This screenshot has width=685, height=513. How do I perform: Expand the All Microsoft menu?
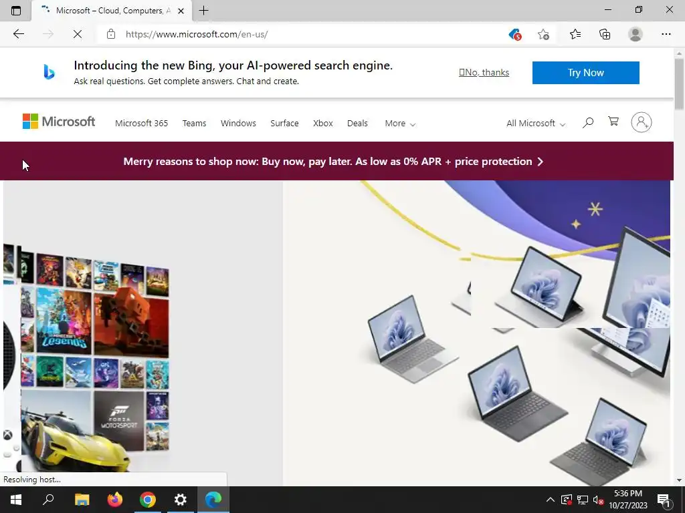pyautogui.click(x=536, y=124)
